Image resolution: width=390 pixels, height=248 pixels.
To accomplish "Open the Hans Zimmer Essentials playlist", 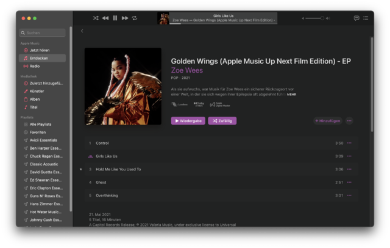I will pyautogui.click(x=42, y=204).
